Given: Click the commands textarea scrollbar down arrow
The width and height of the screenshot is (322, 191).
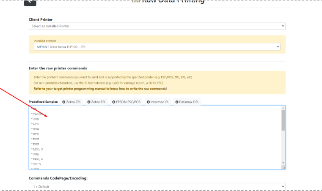Looking at the screenshot, I should [x=283, y=163].
